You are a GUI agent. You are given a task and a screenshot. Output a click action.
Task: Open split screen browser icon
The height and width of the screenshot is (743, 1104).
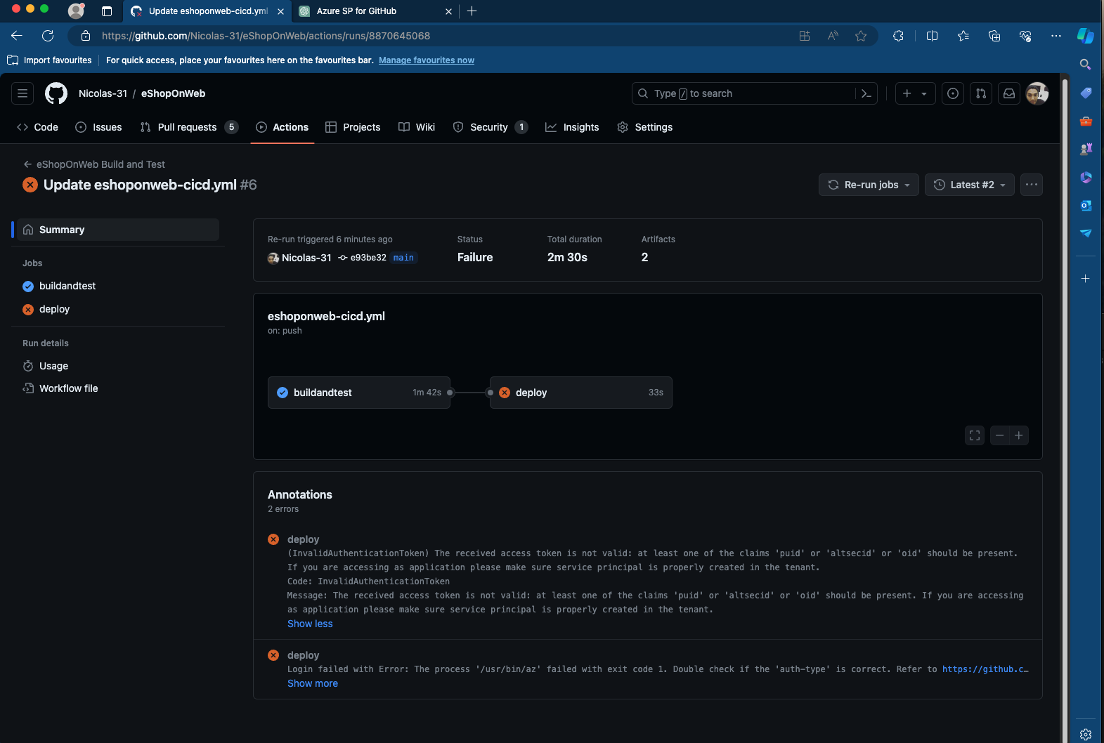tap(933, 36)
